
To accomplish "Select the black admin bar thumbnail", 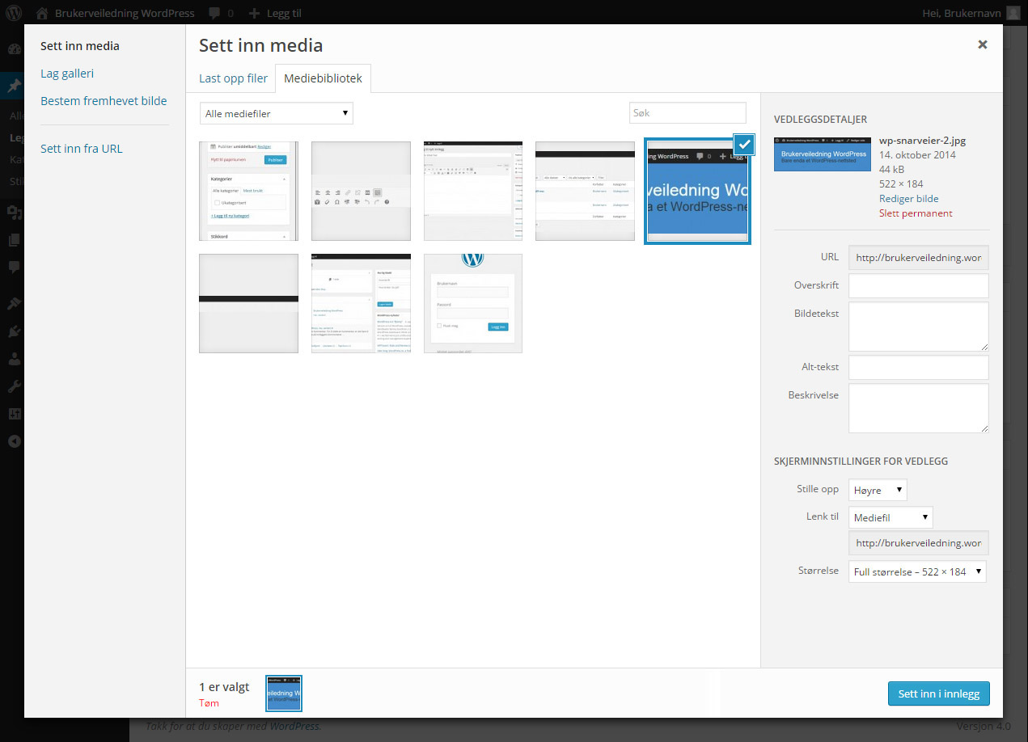I will [248, 303].
